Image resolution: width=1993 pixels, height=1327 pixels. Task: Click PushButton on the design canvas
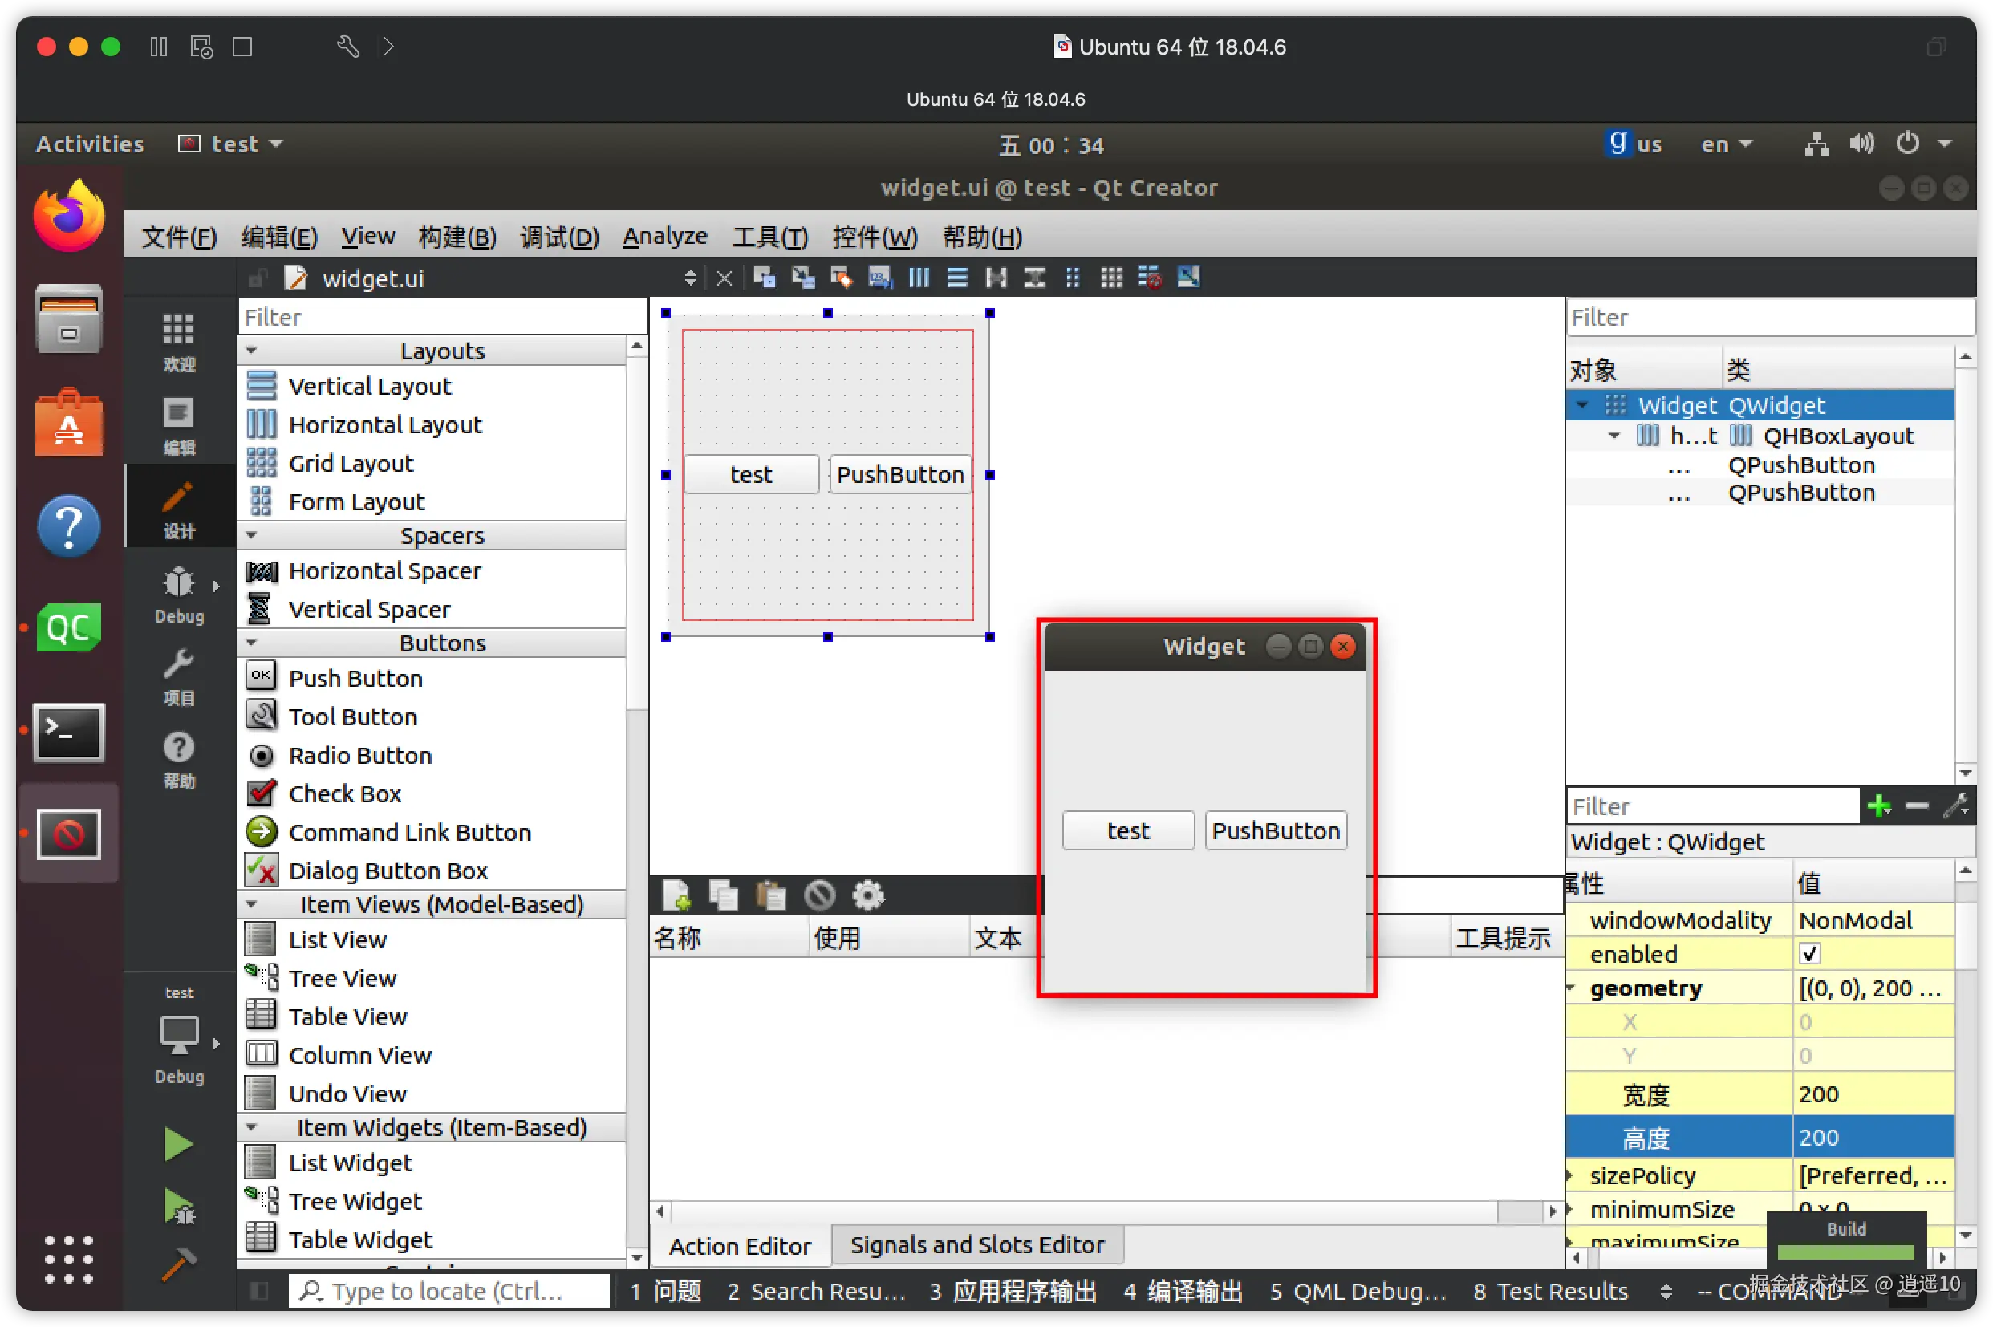(899, 475)
